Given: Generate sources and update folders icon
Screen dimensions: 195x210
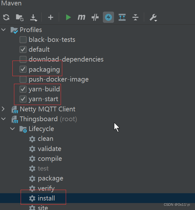Looking at the screenshot, I should (x=20, y=17).
